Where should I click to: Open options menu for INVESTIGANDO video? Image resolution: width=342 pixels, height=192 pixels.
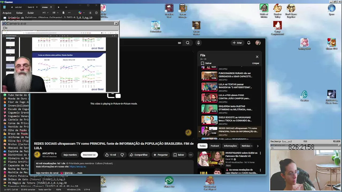[260, 153]
